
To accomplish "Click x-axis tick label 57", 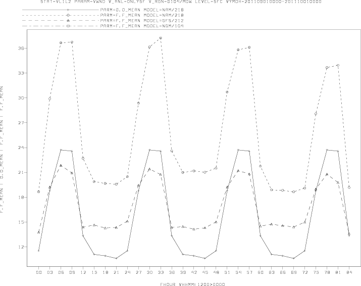I will pos(249,272).
